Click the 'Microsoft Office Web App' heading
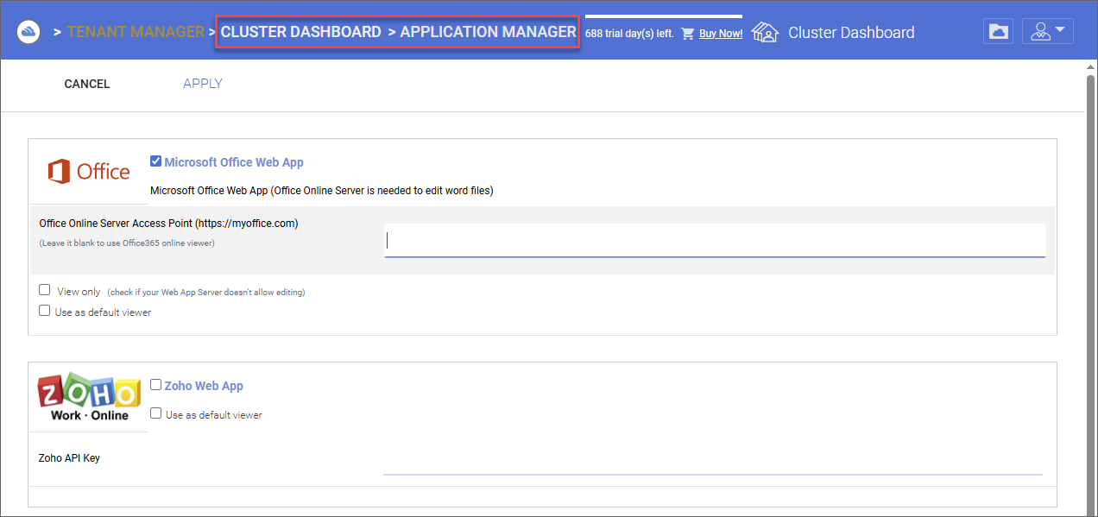 point(234,162)
